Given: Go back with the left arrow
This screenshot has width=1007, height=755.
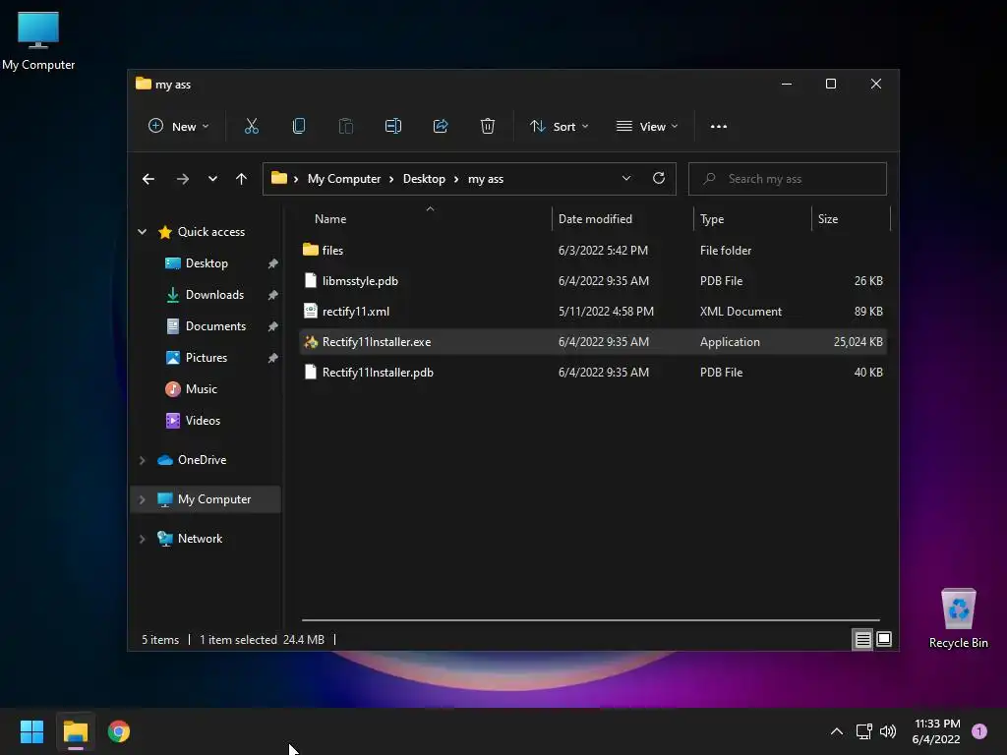Looking at the screenshot, I should (148, 179).
